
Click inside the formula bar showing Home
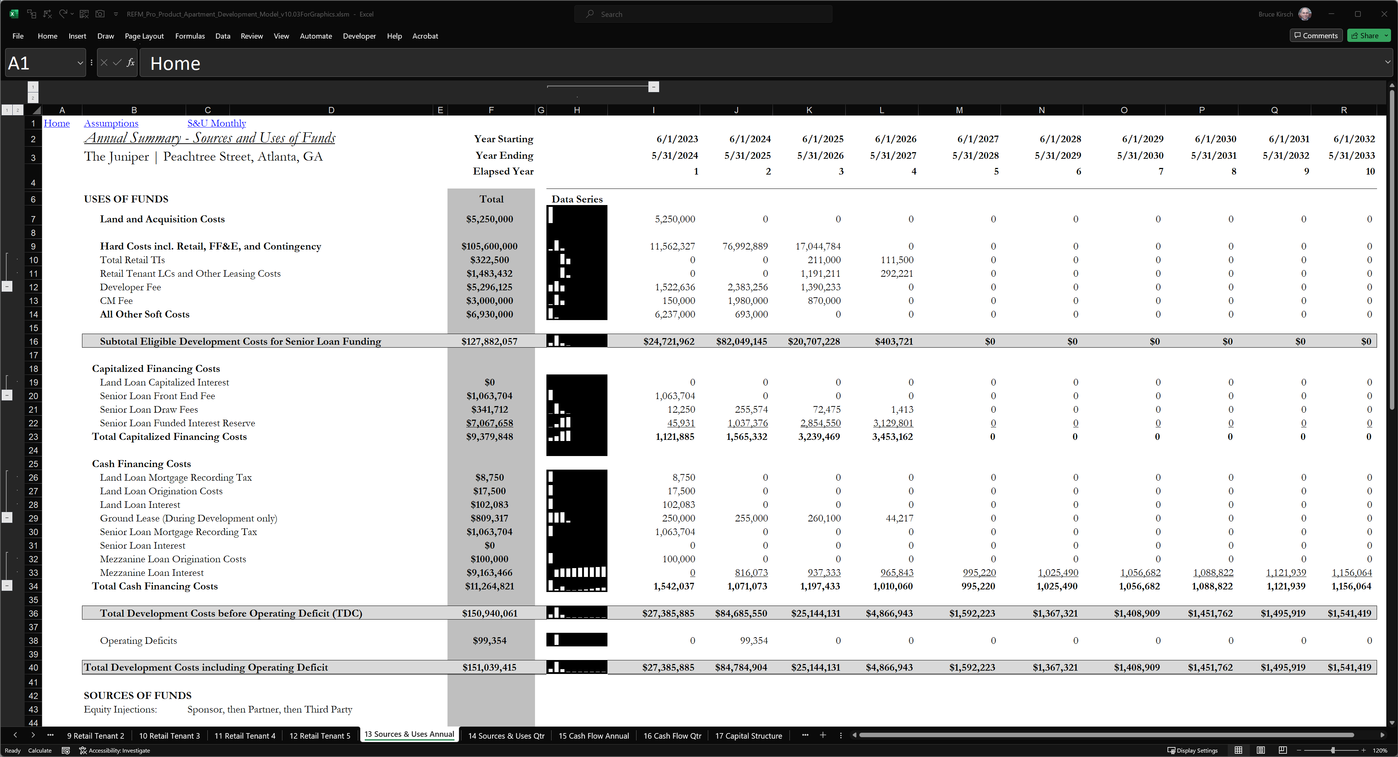point(760,63)
